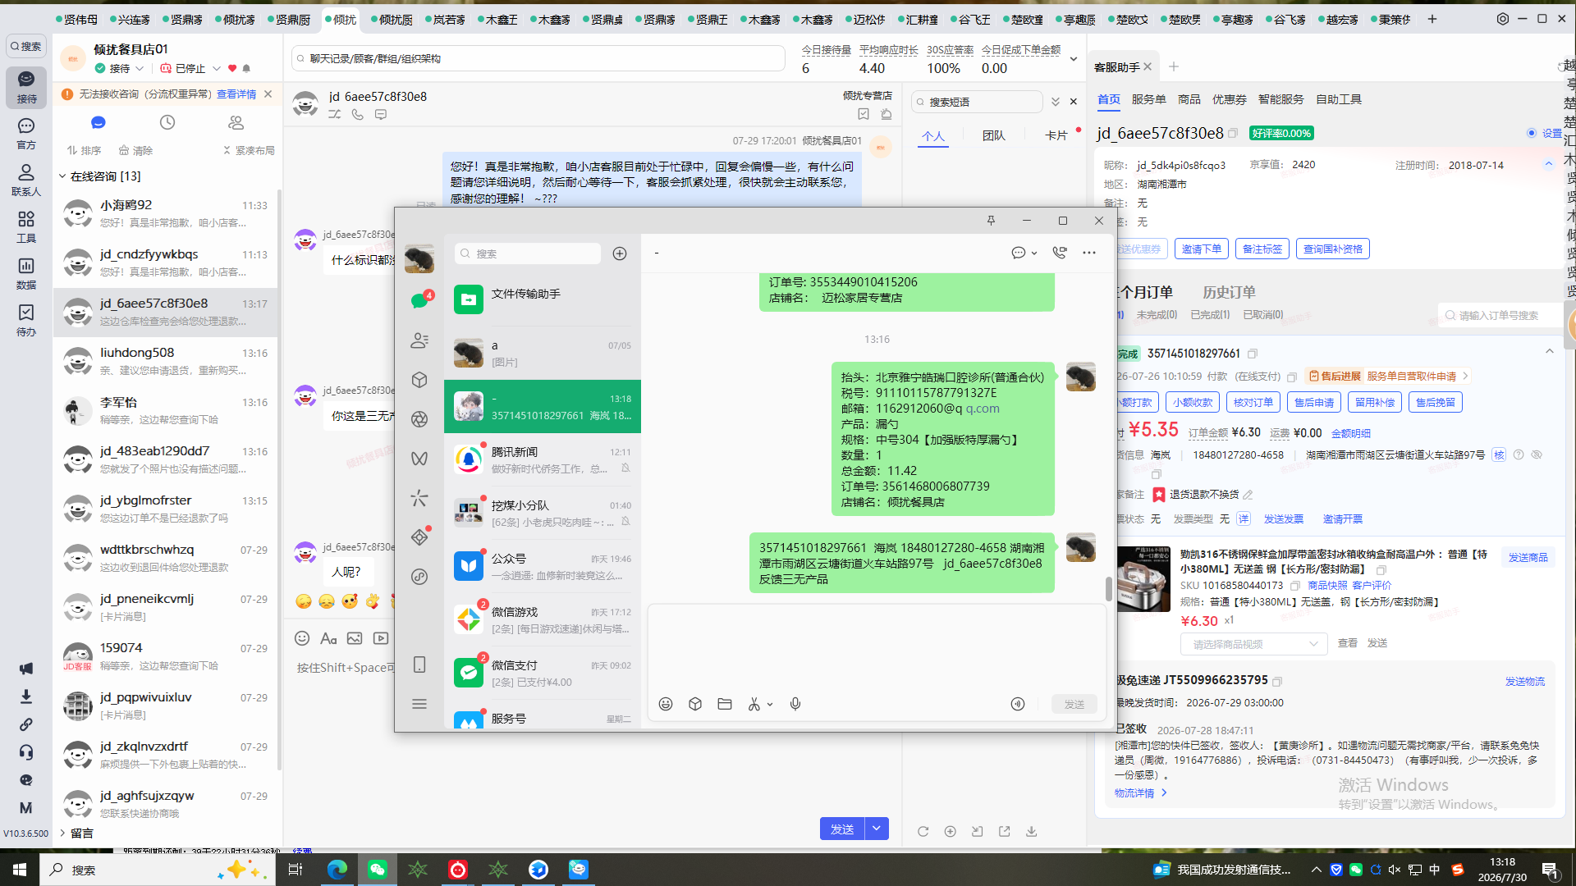Toggle pin-on-top for the WeChat window

(x=991, y=221)
